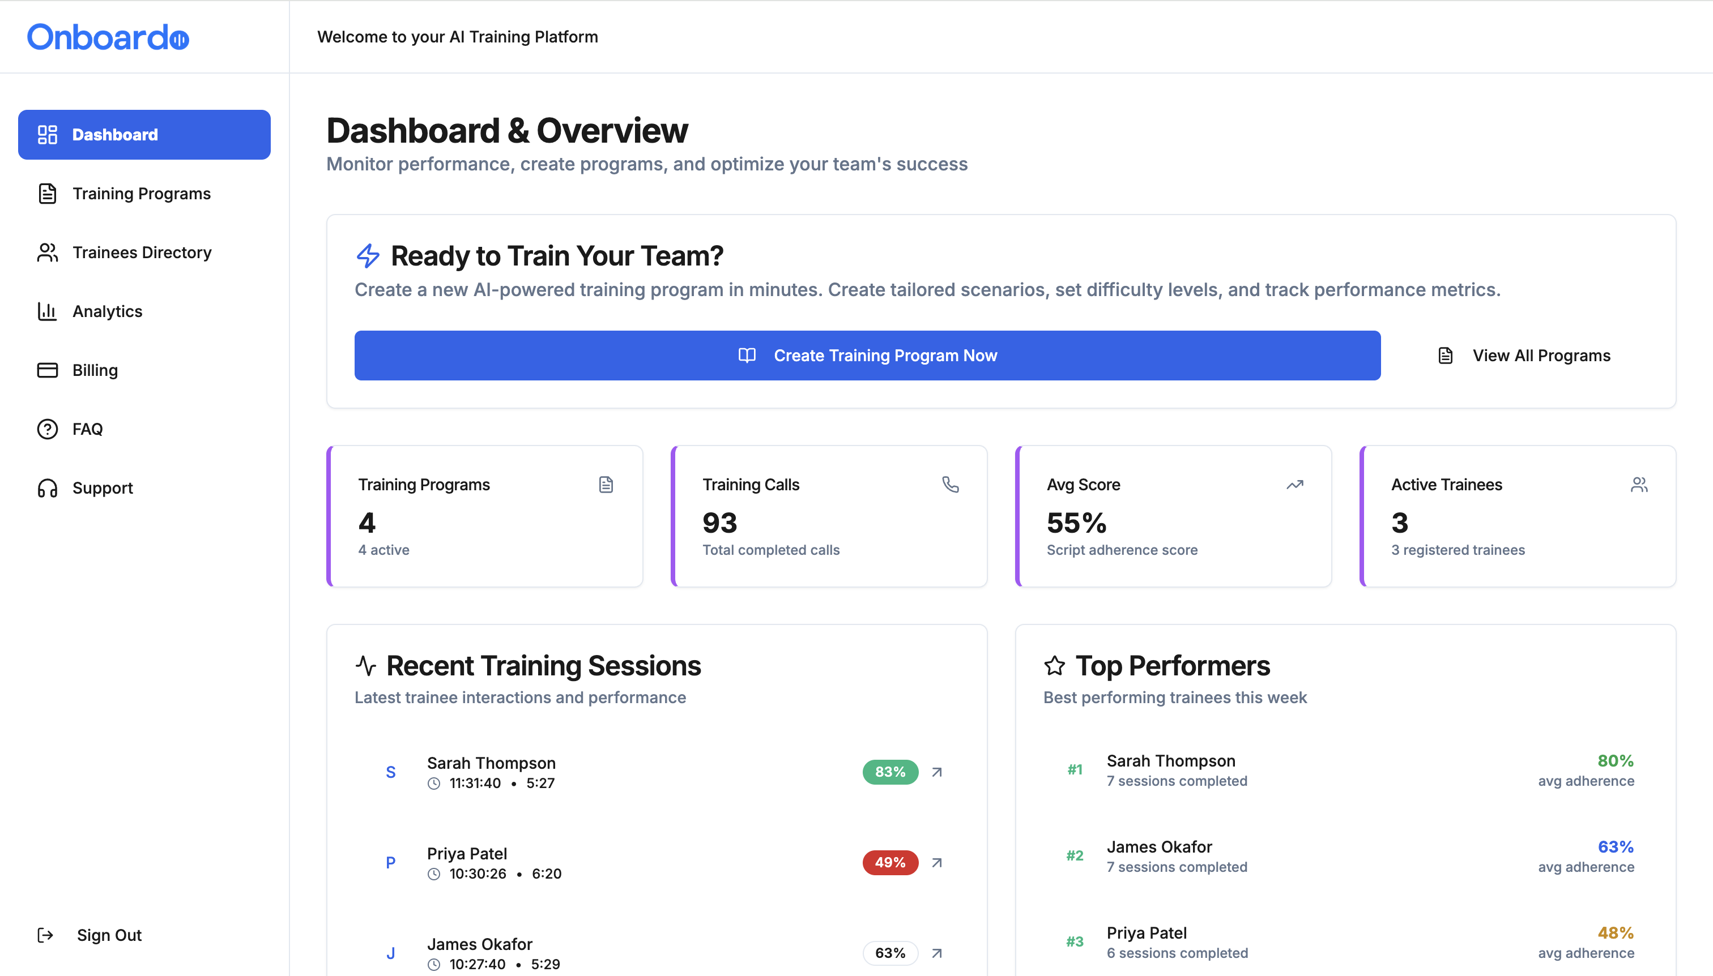This screenshot has height=976, width=1713.
Task: Click the FAQ question mark icon
Action: pos(47,429)
